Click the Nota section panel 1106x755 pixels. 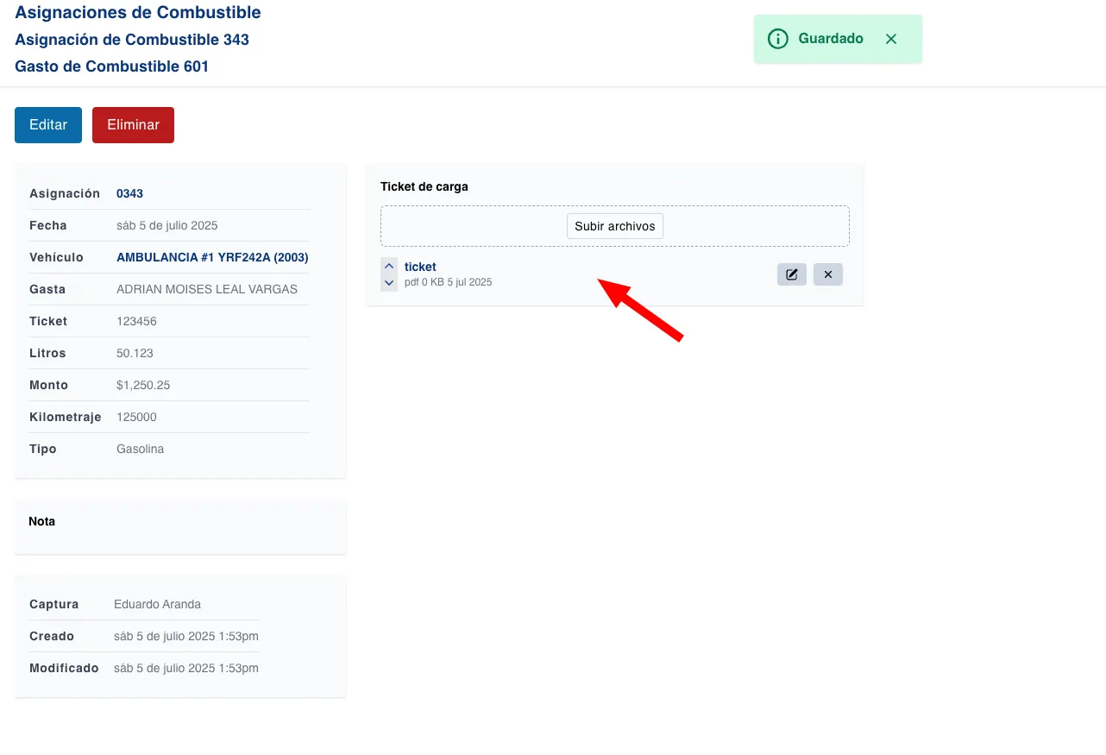[x=180, y=526]
